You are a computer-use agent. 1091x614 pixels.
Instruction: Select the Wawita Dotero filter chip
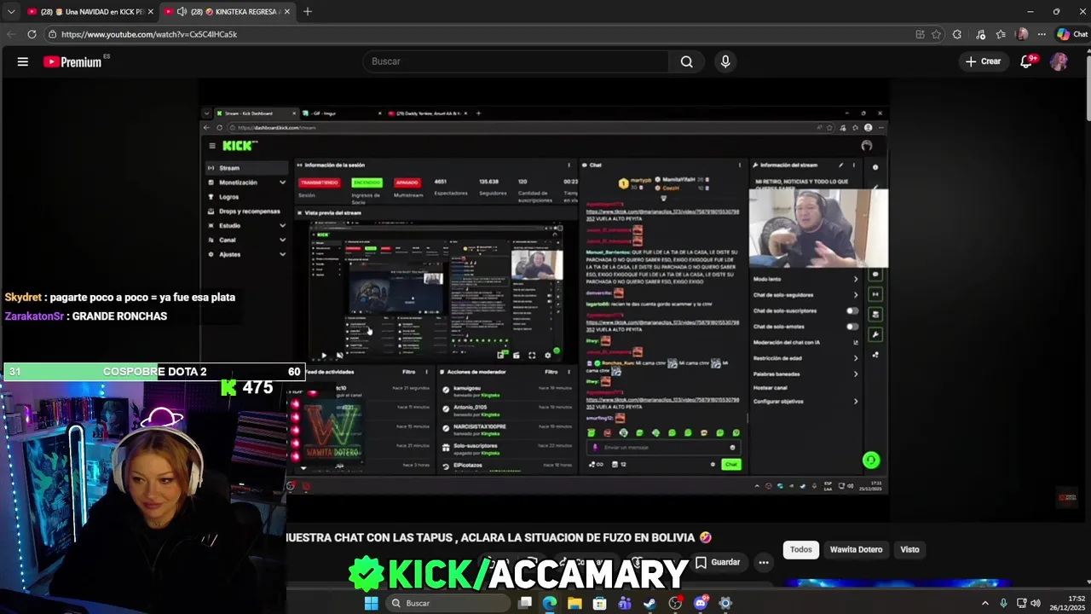tap(856, 549)
